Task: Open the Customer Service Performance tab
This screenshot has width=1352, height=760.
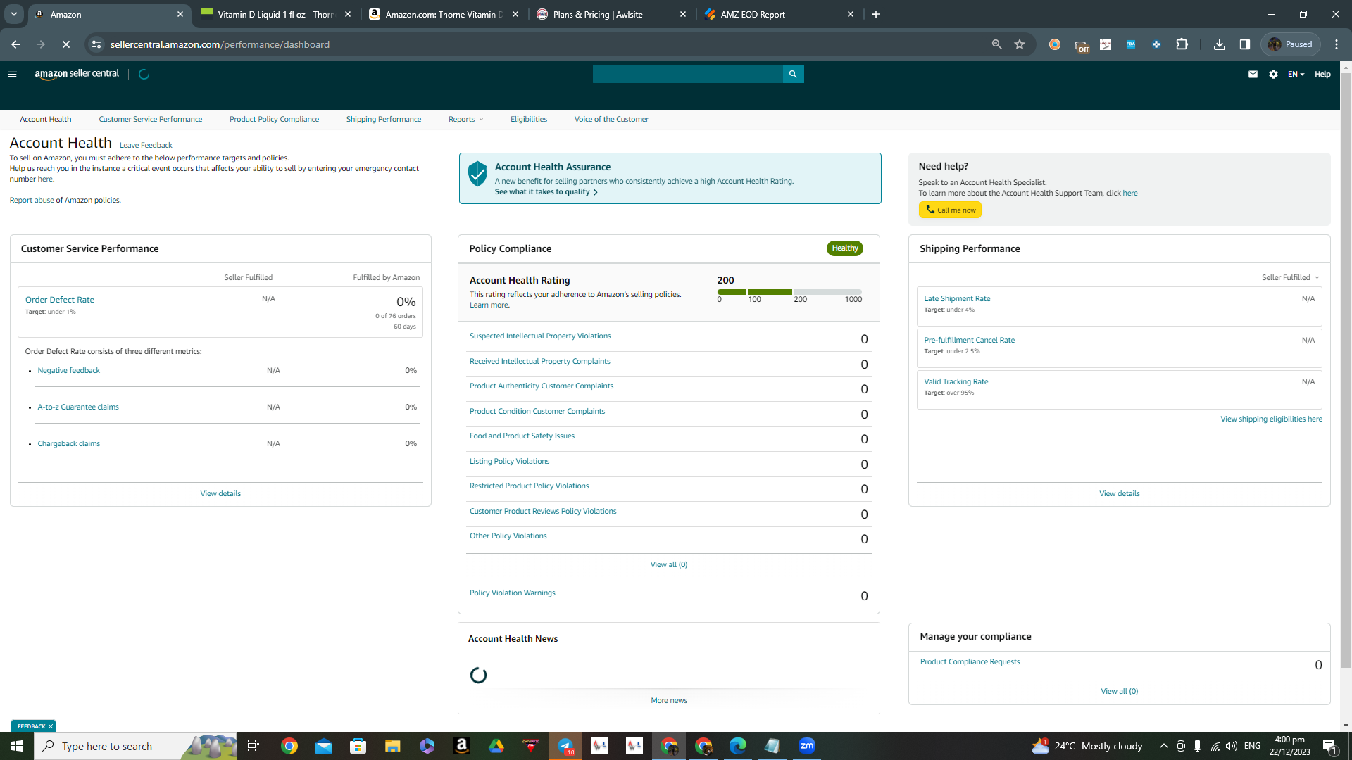Action: tap(151, 119)
